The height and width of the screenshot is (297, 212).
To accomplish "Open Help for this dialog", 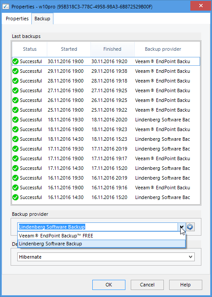I will (x=185, y=285).
